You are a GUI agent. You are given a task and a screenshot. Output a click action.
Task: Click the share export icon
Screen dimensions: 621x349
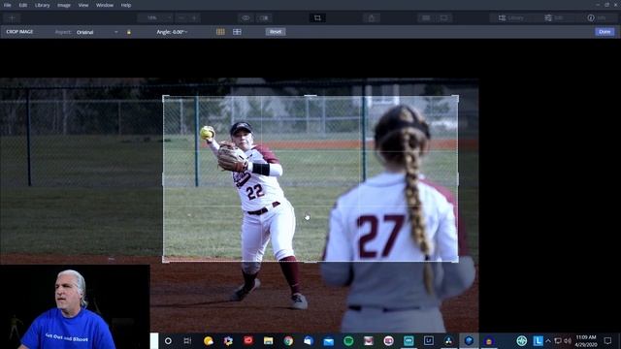(372, 18)
